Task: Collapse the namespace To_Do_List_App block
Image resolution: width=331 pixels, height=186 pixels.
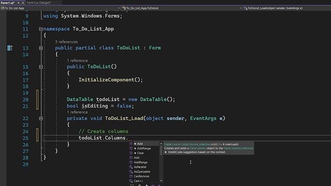Action: click(41, 29)
